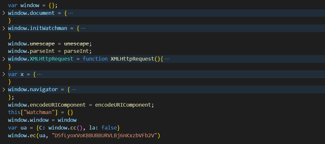325x144 pixels.
Task: Click the ellipsis on window.navigator line
Action: 74,90
